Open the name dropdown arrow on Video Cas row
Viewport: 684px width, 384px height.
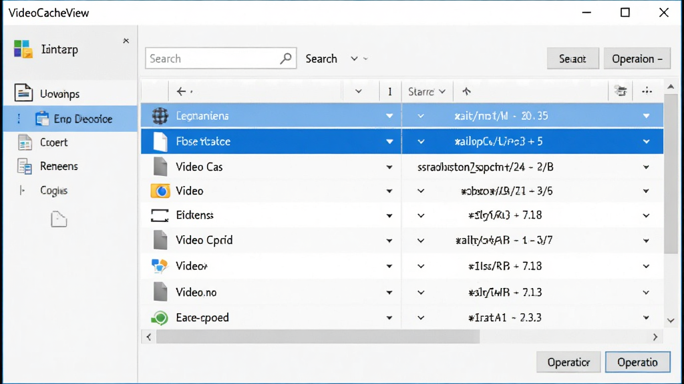pyautogui.click(x=389, y=167)
